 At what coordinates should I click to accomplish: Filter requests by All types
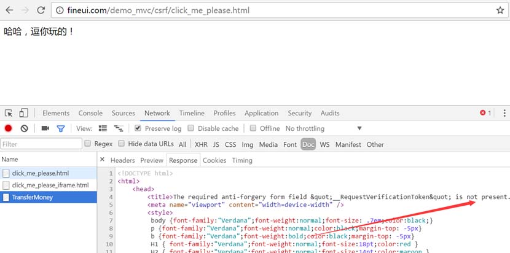pyautogui.click(x=182, y=144)
